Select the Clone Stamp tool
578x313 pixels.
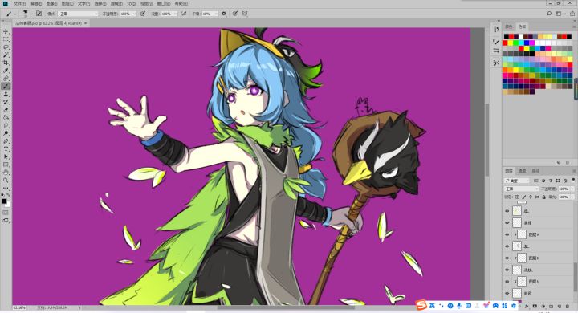tap(6, 94)
